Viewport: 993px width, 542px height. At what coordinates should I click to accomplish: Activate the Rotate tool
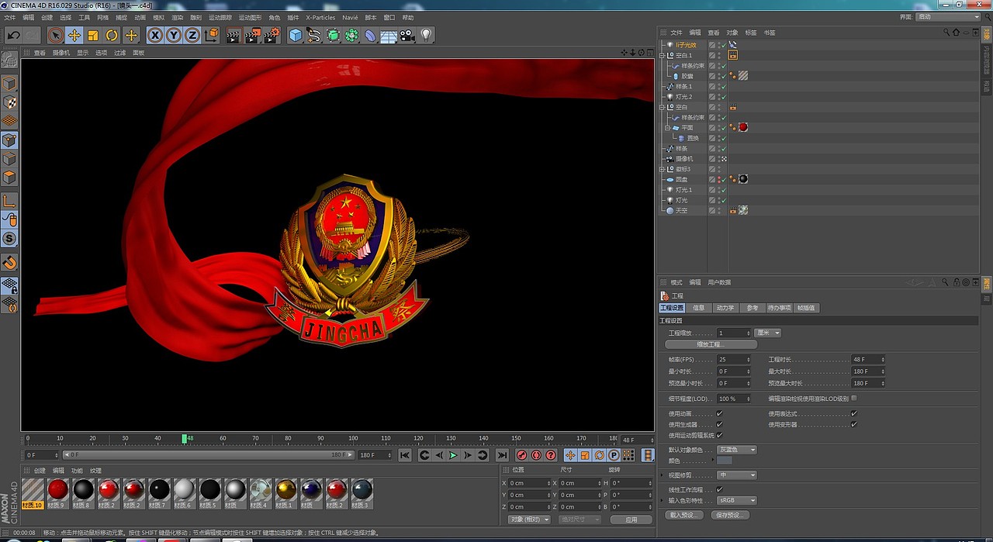point(112,35)
